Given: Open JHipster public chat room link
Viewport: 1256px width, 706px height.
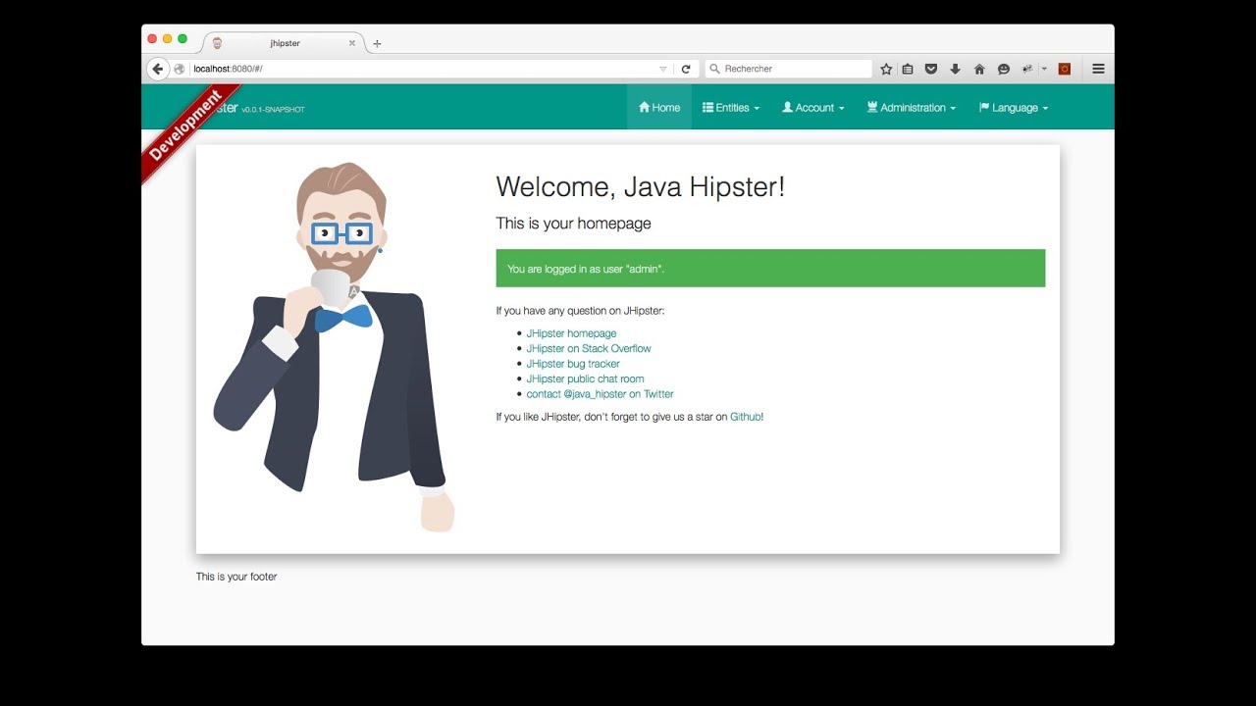Looking at the screenshot, I should [x=585, y=378].
